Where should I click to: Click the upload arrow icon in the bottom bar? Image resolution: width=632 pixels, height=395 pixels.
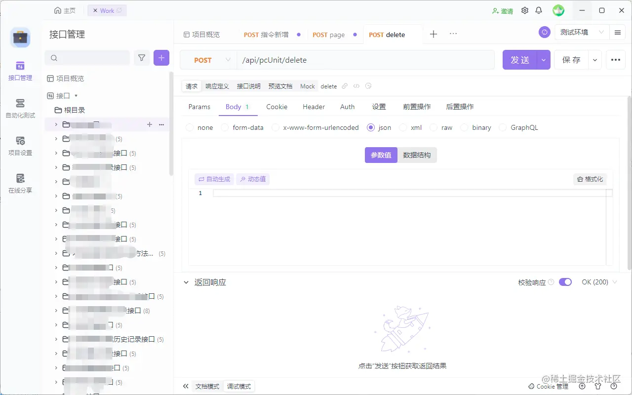pos(582,386)
